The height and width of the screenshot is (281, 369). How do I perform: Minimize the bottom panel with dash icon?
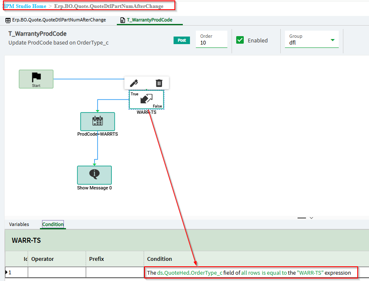(301, 218)
